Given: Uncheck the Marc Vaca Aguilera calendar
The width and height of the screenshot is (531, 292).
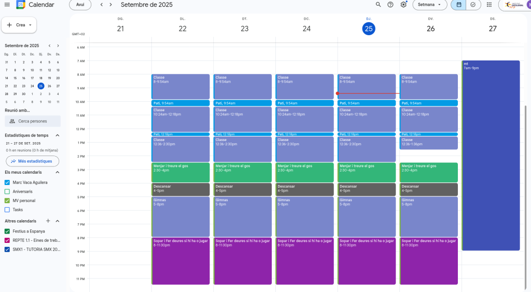Looking at the screenshot, I should click(7, 182).
